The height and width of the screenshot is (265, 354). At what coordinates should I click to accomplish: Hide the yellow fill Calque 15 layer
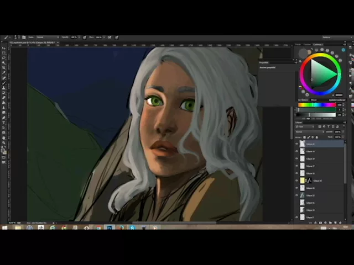(296, 181)
